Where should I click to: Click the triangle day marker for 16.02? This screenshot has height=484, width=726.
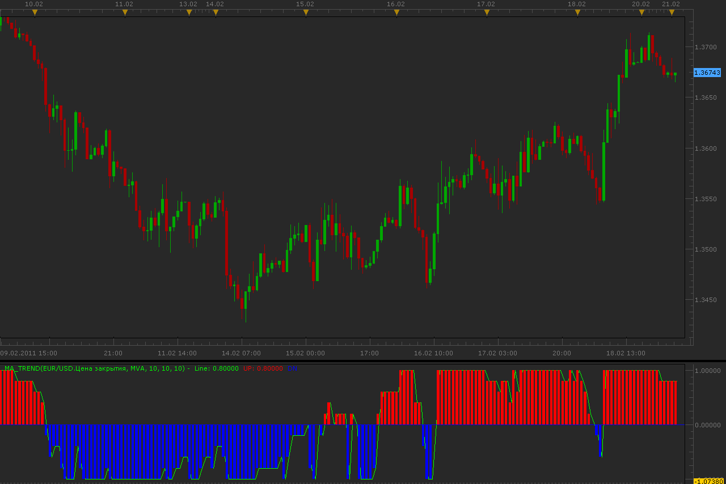[396, 12]
